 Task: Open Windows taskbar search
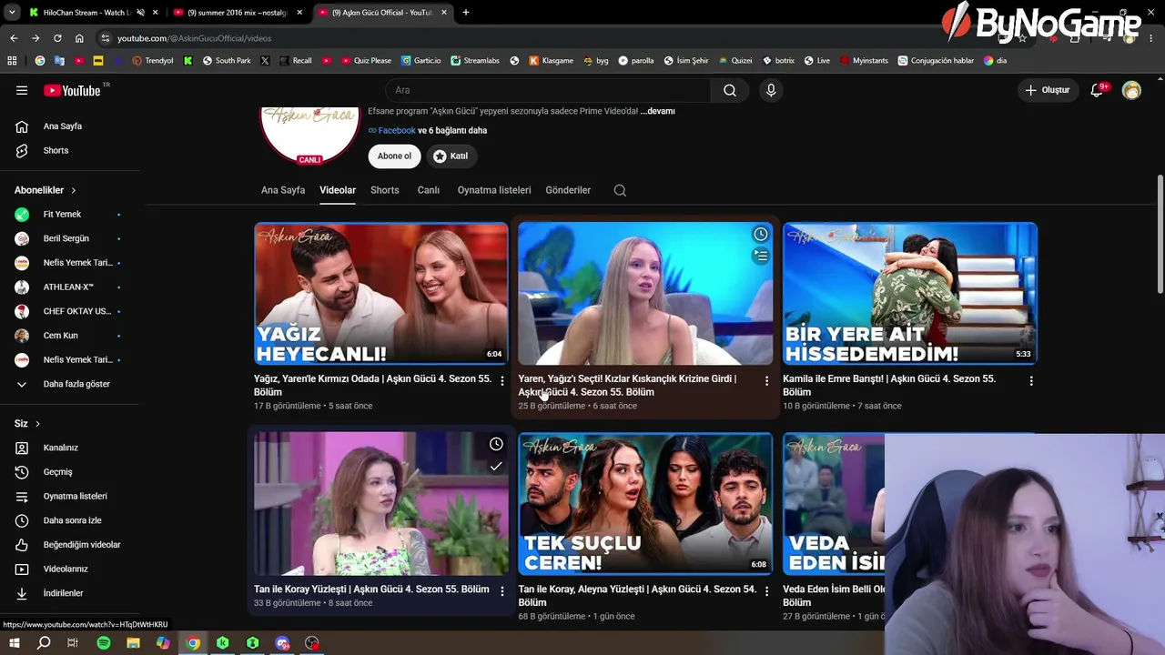click(44, 643)
